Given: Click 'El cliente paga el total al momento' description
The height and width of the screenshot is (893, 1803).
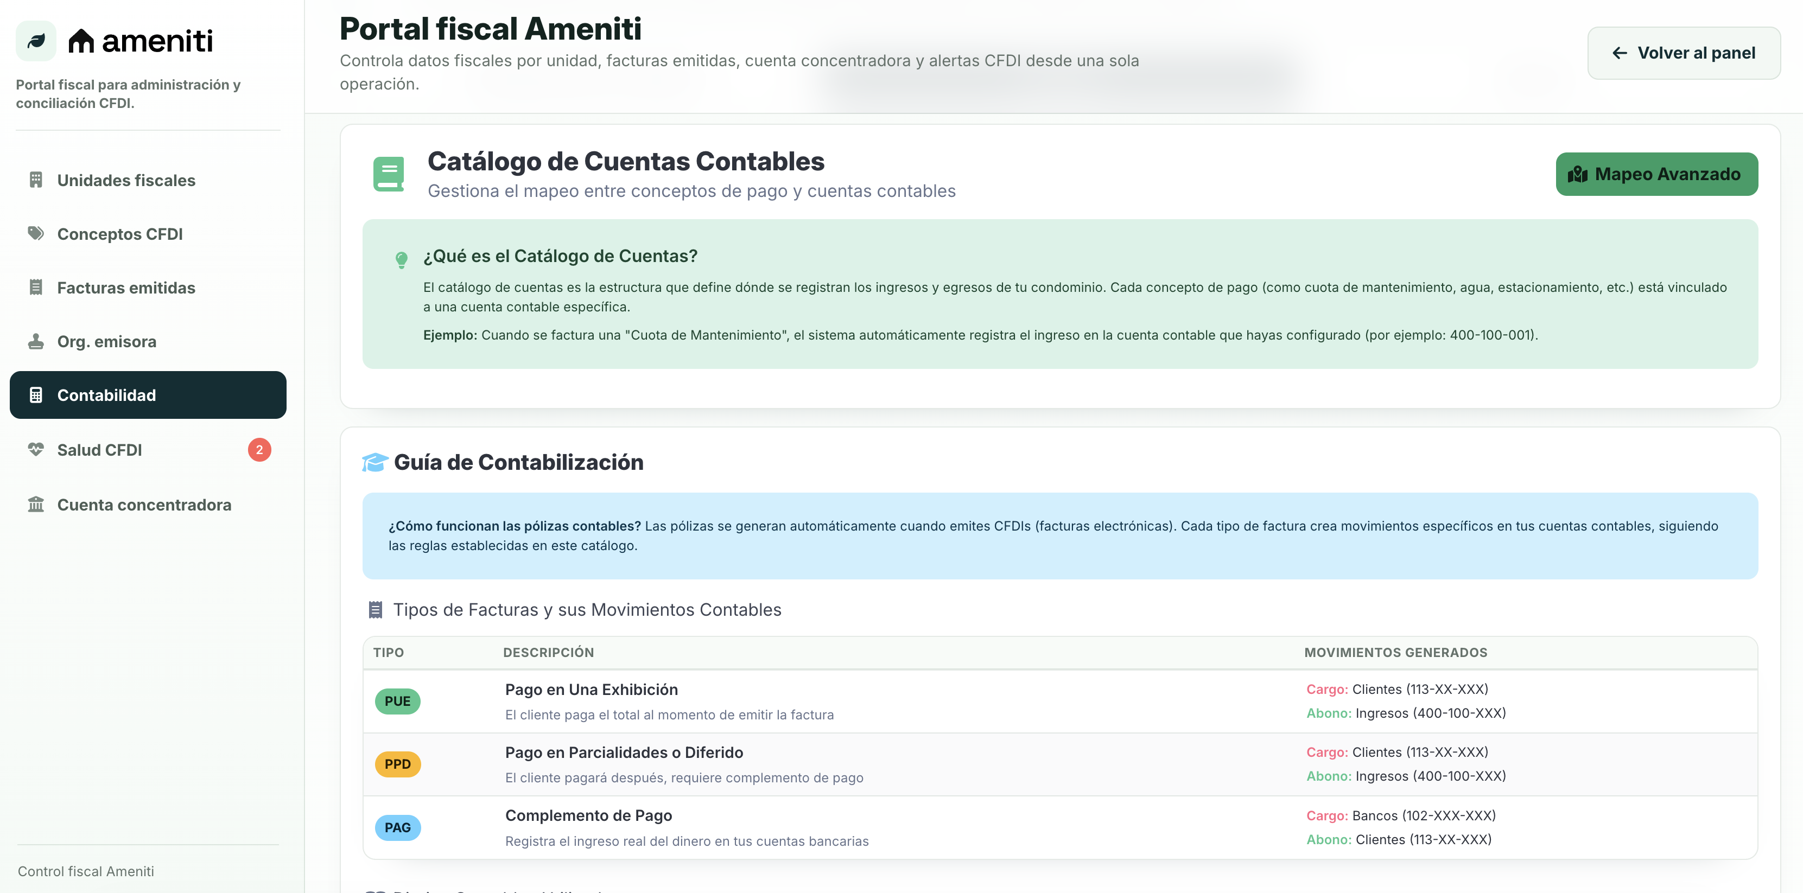Looking at the screenshot, I should (670, 715).
